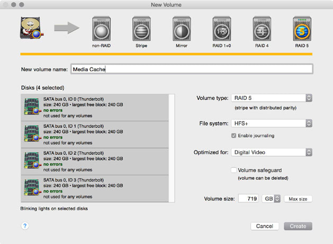
Task: Open help with the question mark icon
Action: [25, 226]
